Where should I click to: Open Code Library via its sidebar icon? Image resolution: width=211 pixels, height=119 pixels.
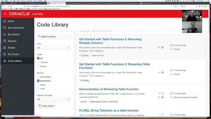(x=5, y=61)
